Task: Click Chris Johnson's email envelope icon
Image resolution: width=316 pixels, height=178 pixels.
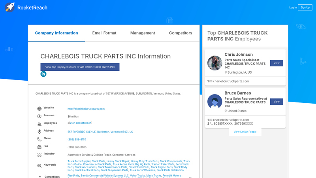Action: [211, 81]
